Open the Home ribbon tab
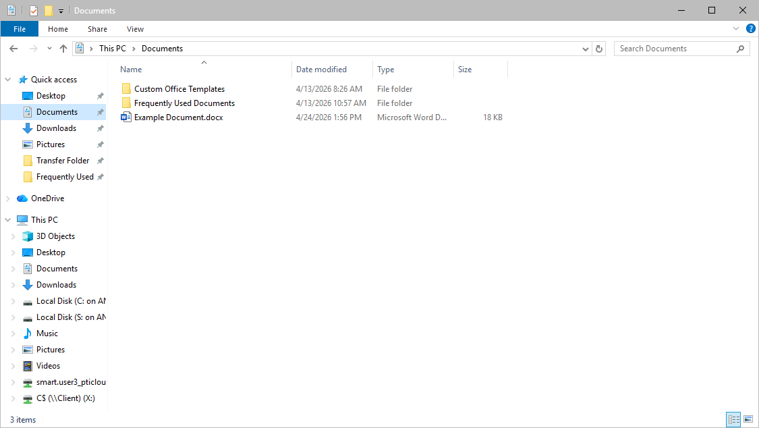 [x=58, y=29]
